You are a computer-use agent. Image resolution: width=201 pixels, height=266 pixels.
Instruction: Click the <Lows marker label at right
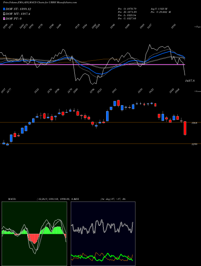point(198,91)
